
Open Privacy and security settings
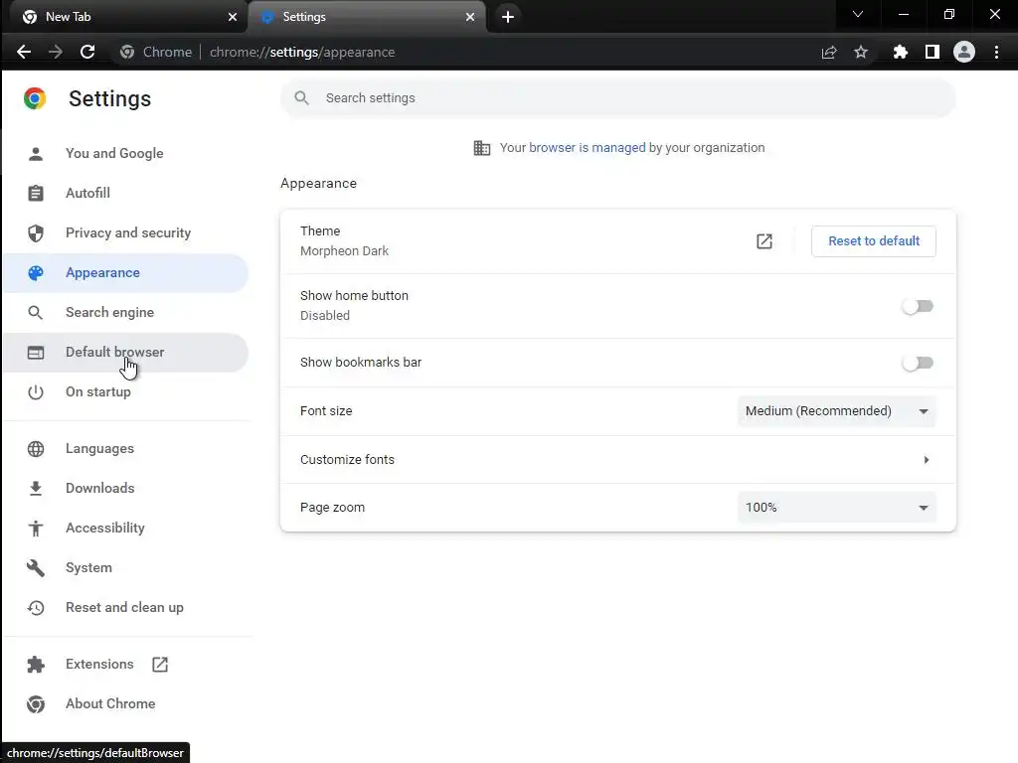pos(127,232)
